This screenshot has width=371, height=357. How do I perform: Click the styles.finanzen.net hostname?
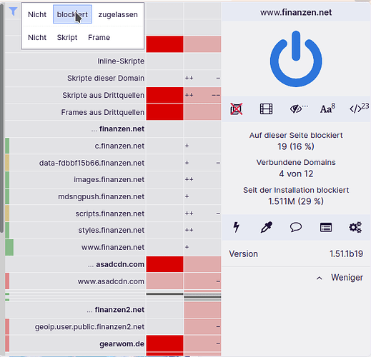[x=112, y=230]
